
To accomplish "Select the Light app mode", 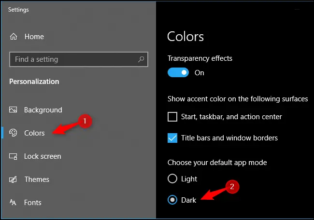I will [172, 179].
